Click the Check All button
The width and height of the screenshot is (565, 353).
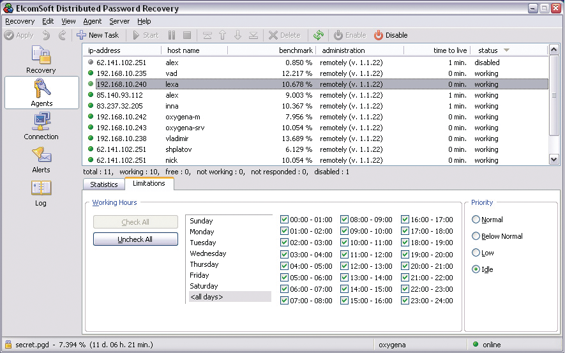pos(135,222)
